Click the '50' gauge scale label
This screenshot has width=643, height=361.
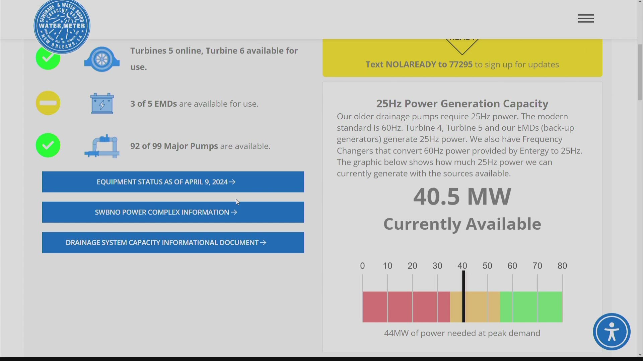click(487, 266)
